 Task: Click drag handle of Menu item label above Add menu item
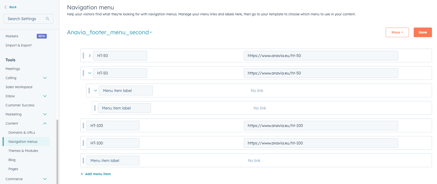(x=83, y=160)
